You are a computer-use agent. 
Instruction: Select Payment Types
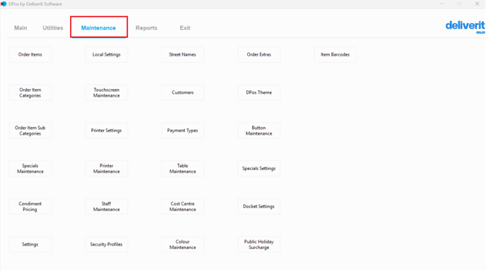[x=183, y=131]
